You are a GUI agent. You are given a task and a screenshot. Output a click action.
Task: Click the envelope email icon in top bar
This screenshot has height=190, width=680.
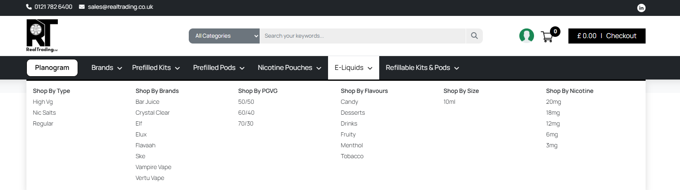pos(82,7)
